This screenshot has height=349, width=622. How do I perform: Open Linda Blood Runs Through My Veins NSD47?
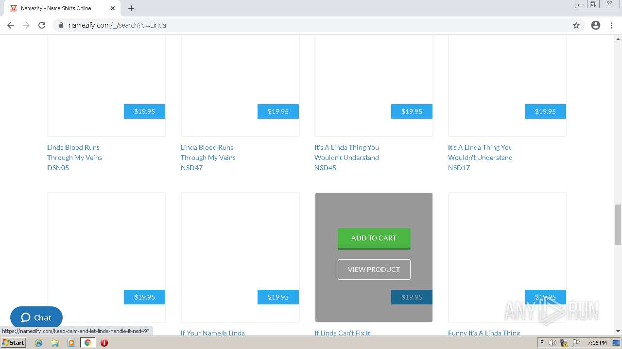click(x=208, y=158)
